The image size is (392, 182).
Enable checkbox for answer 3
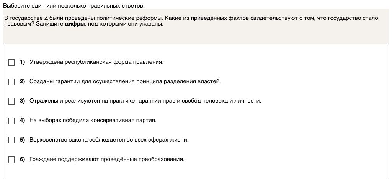pos(11,101)
